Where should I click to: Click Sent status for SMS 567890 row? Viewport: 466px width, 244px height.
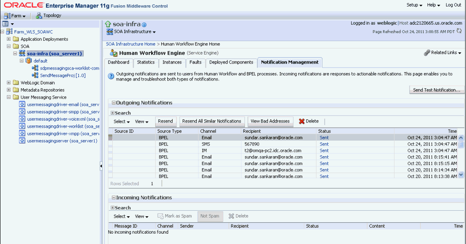(x=324, y=144)
